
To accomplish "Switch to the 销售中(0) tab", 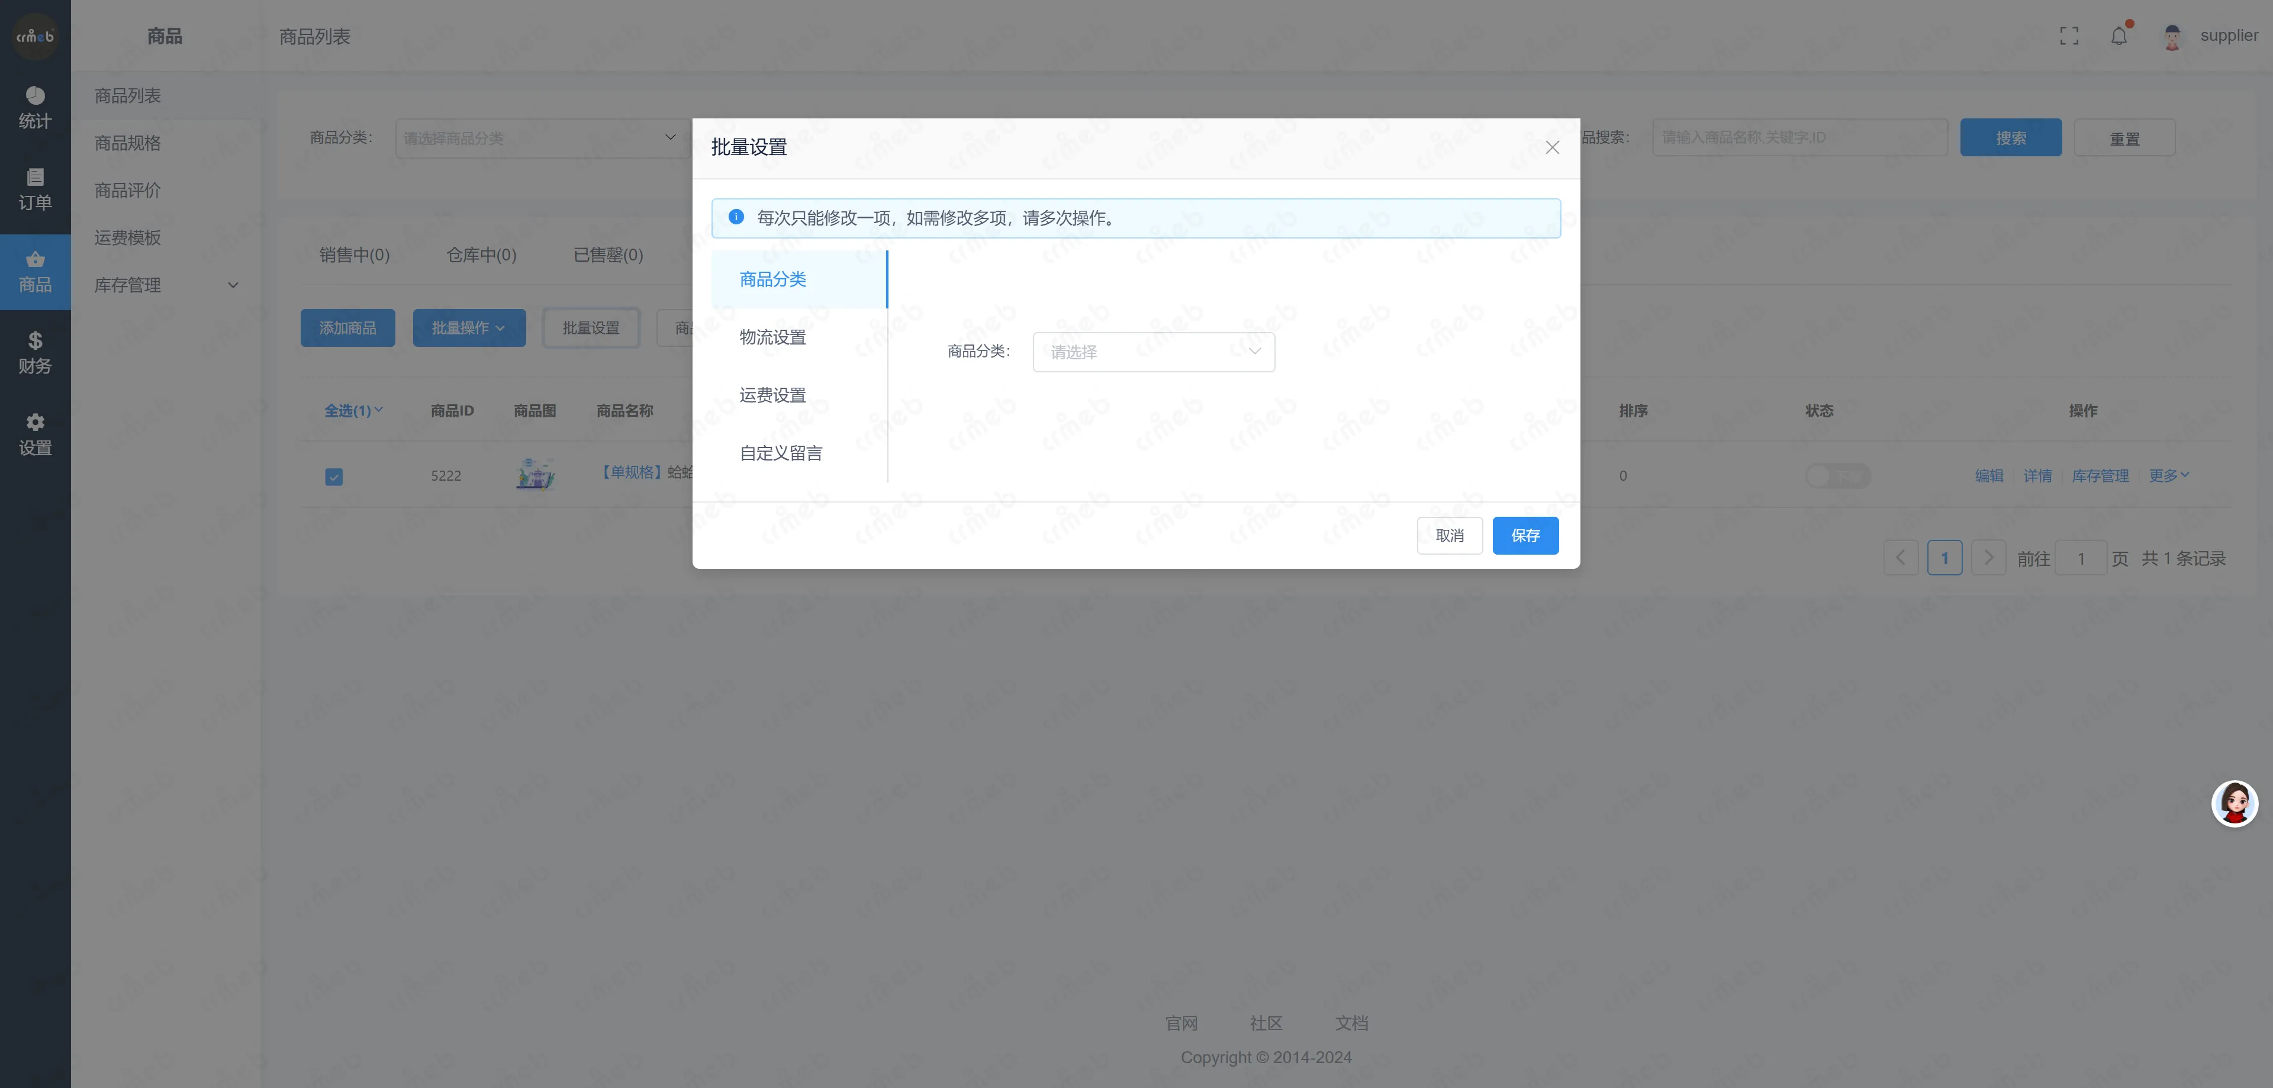I will [355, 255].
